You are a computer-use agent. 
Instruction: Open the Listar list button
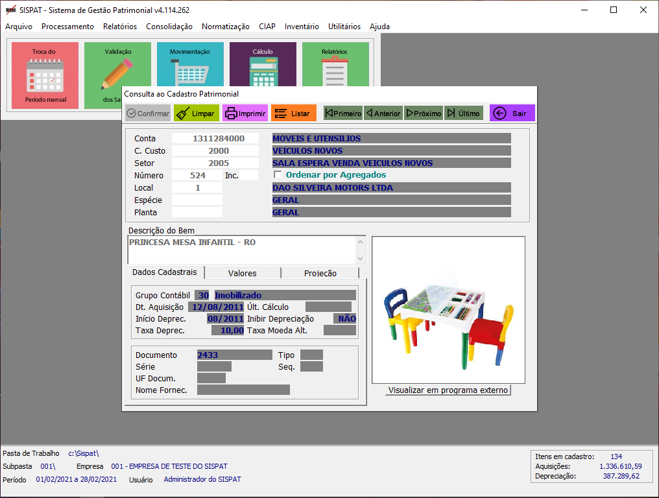pyautogui.click(x=293, y=113)
